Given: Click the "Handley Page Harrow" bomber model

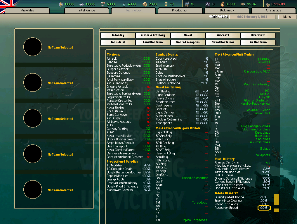Looking at the screenshot, I should click(x=256, y=104).
